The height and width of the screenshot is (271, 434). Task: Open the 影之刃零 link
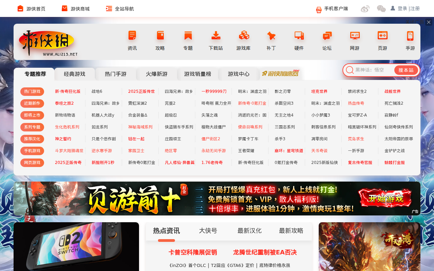[283, 91]
